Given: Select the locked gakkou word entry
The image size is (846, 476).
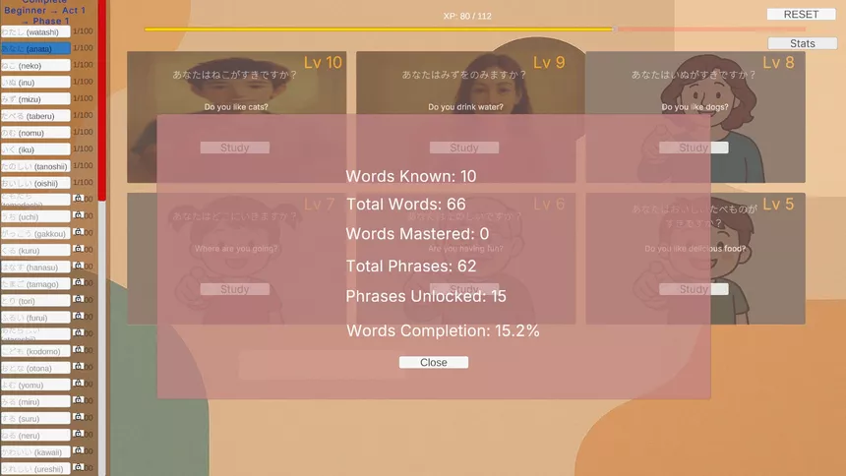Looking at the screenshot, I should (35, 233).
